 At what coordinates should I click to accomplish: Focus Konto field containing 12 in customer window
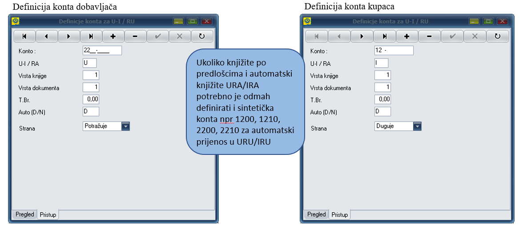tap(394, 51)
